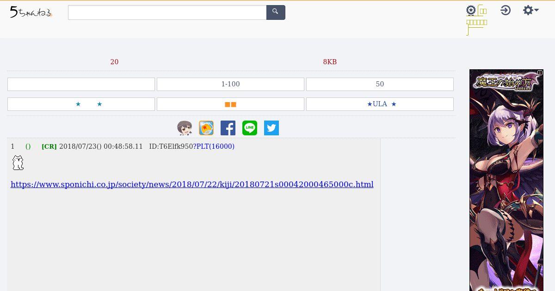
Task: Share thread on Twitter
Action: click(271, 128)
